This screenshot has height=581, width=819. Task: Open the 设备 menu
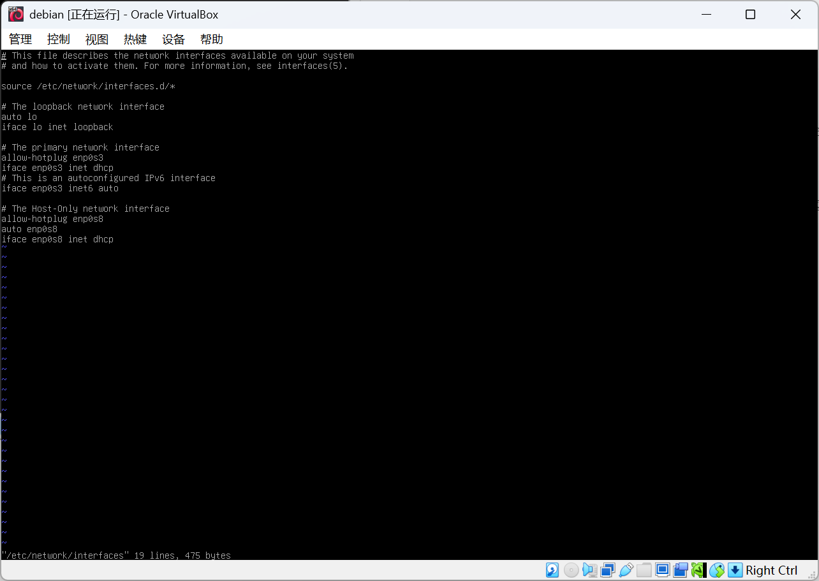[173, 39]
